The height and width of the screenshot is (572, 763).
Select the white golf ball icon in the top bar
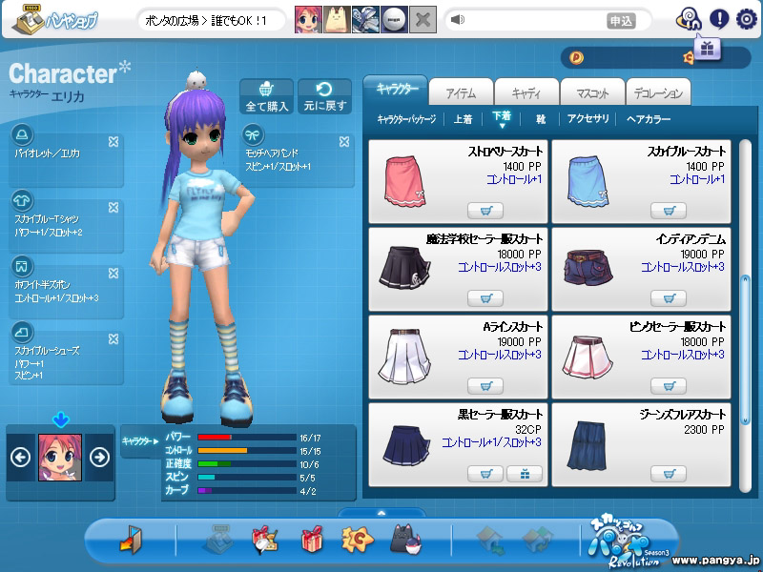tap(394, 19)
